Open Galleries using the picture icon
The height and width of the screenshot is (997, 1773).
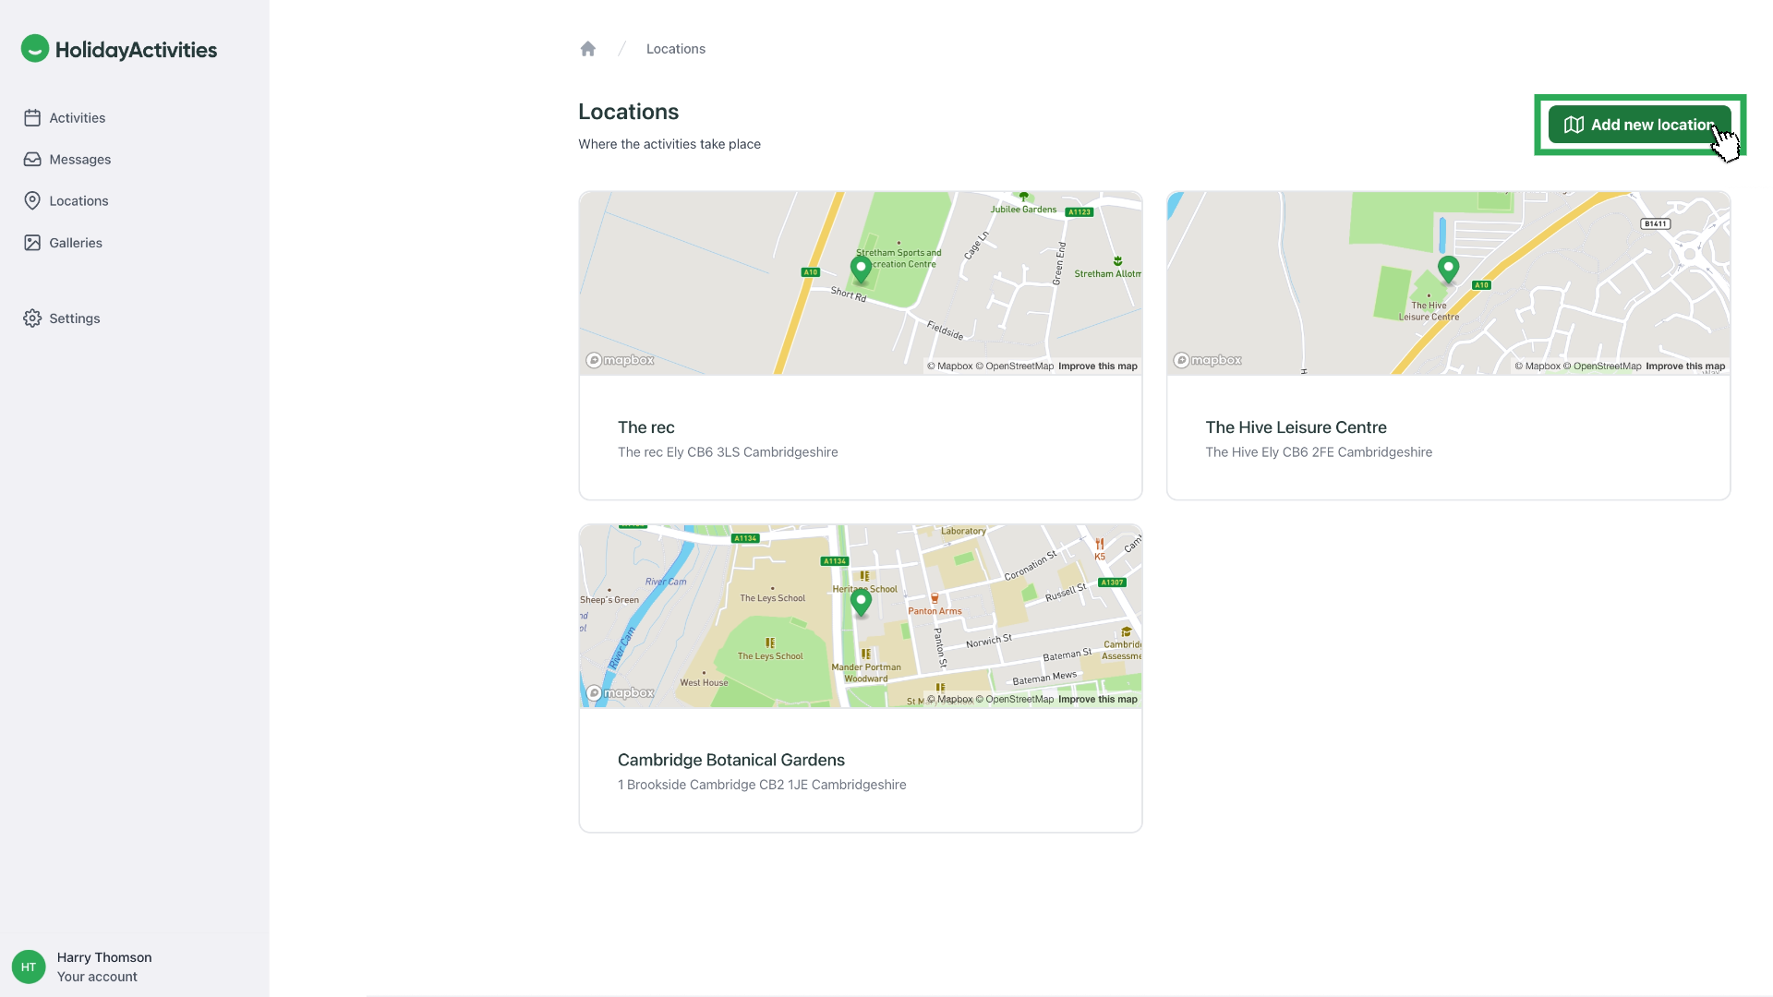click(x=31, y=242)
